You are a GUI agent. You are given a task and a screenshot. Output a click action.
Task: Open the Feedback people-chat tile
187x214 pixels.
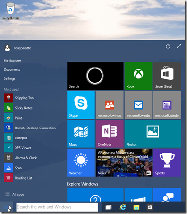(167, 195)
